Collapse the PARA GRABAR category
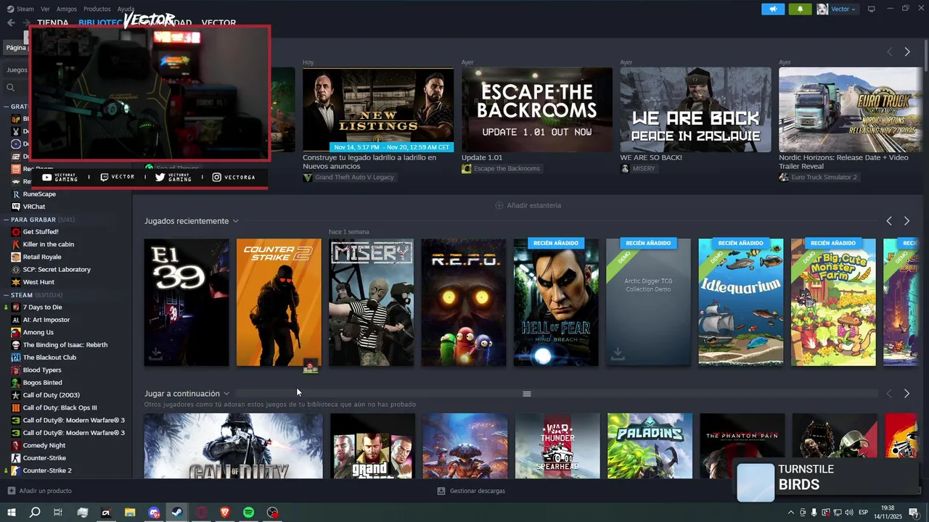 click(7, 219)
